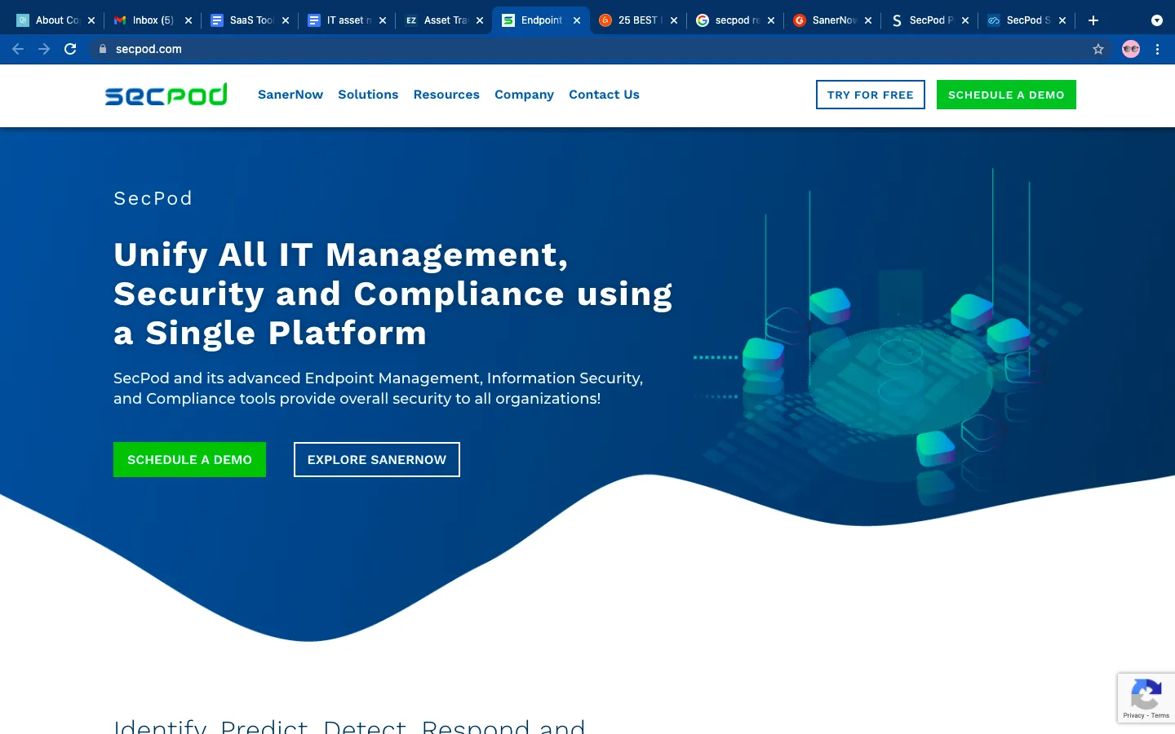Click the SecPod logo
This screenshot has width=1175, height=734.
pos(166,95)
